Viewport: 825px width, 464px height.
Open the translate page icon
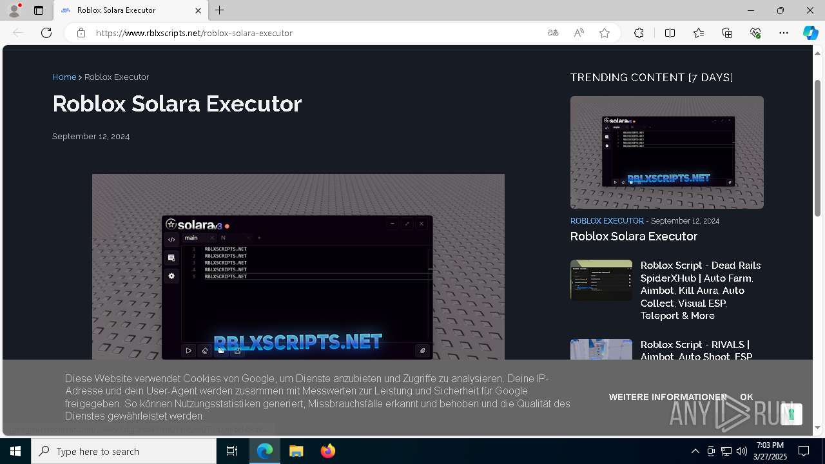point(553,33)
